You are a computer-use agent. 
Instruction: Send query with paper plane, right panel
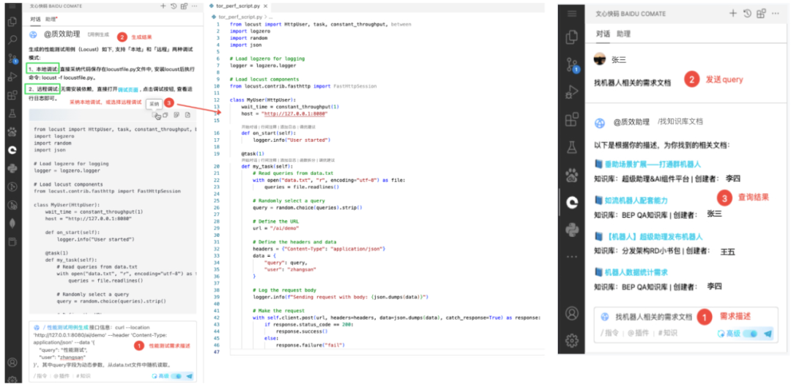pos(768,333)
